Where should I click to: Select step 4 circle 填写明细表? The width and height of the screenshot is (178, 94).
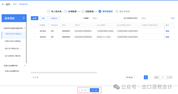point(100,11)
